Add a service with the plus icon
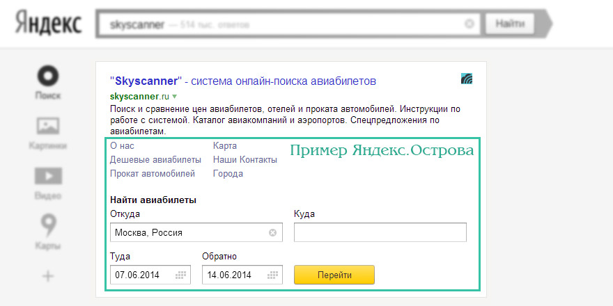 coord(48,277)
